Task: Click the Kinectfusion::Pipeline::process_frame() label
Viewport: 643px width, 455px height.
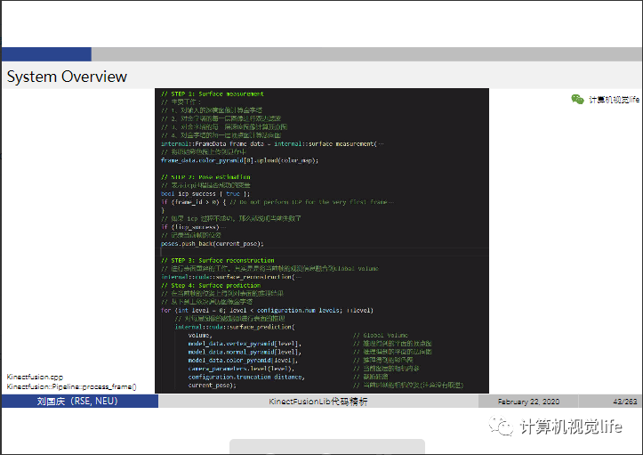Action: 72,386
